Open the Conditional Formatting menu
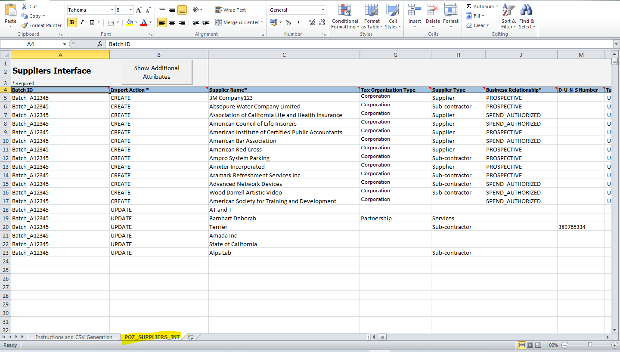This screenshot has width=620, height=352. [344, 17]
